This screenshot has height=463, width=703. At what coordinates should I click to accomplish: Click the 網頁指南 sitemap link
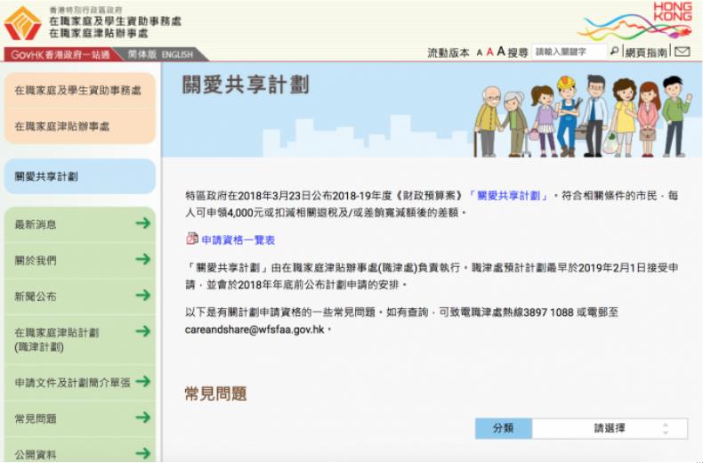click(x=645, y=53)
